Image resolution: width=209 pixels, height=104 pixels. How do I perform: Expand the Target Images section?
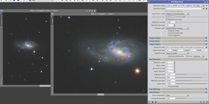pyautogui.click(x=206, y=38)
